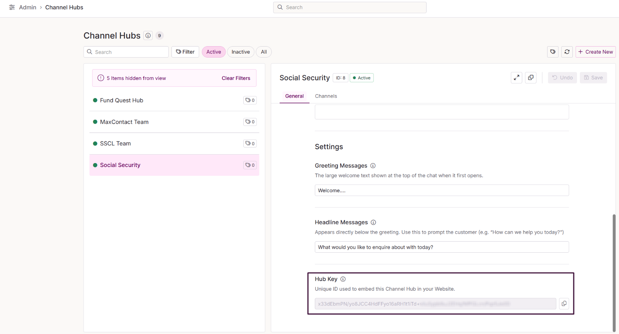
Task: Duplicate the Social Security hub
Action: [x=530, y=77]
